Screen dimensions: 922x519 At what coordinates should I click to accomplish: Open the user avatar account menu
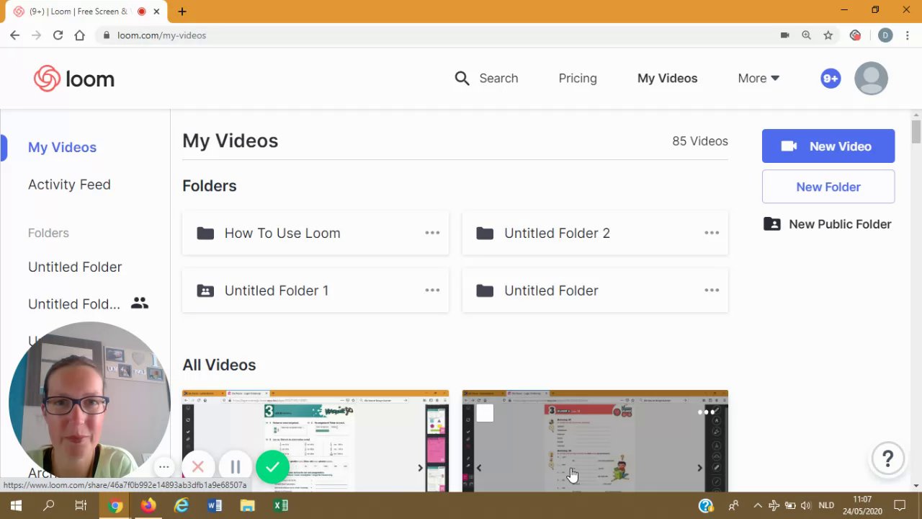(871, 79)
